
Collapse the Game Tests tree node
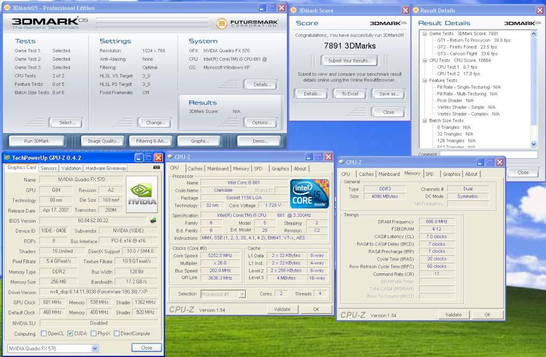point(425,34)
